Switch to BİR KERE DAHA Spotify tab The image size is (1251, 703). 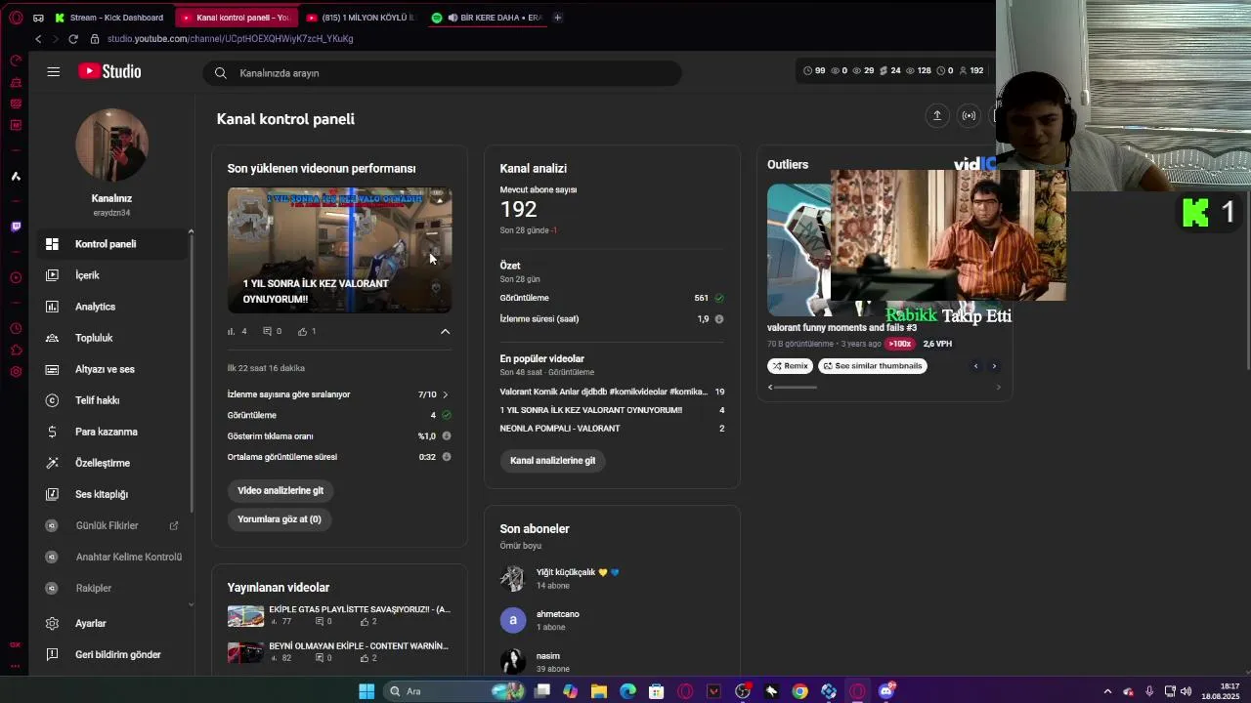486,18
